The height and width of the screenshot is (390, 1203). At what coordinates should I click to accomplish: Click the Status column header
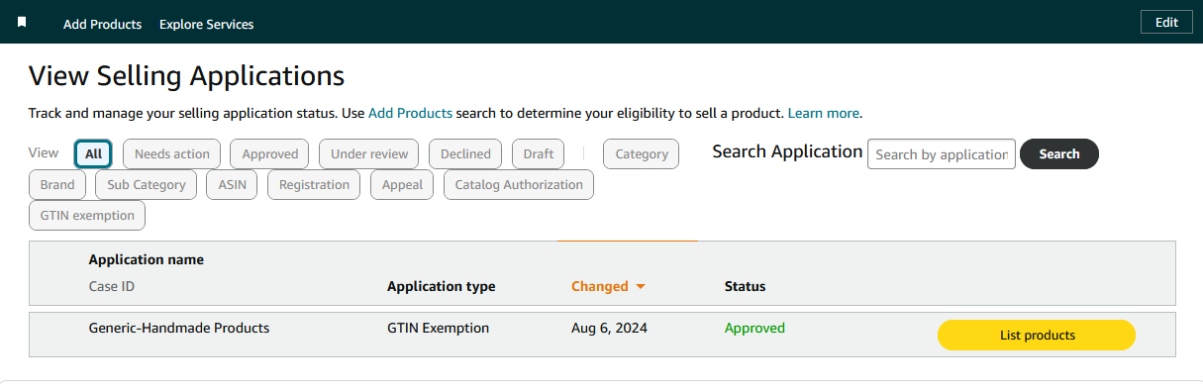(x=745, y=286)
